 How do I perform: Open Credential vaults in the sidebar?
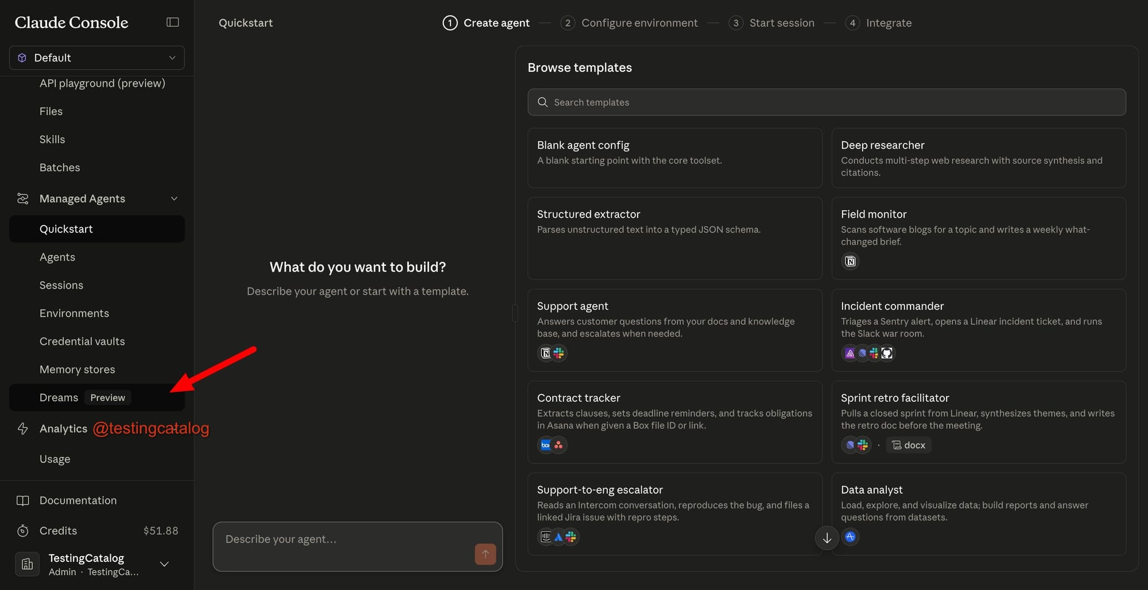pyautogui.click(x=82, y=341)
